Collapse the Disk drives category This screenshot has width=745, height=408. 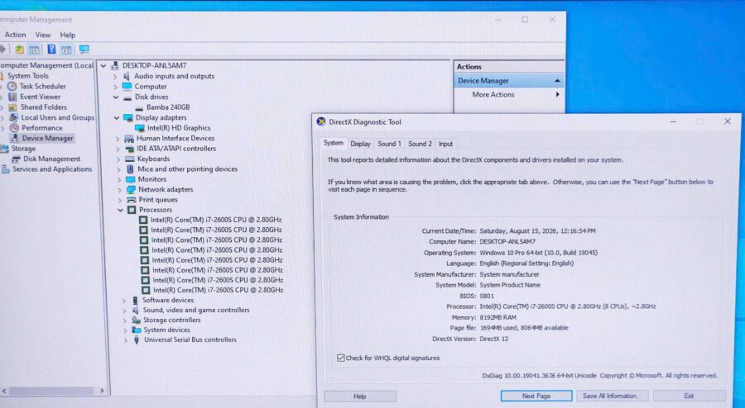116,97
